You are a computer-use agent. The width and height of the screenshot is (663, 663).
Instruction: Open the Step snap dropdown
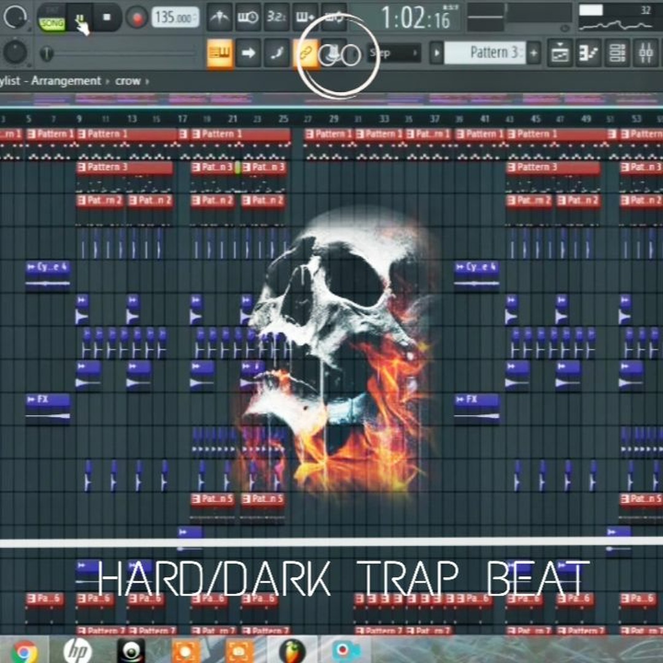click(x=394, y=53)
